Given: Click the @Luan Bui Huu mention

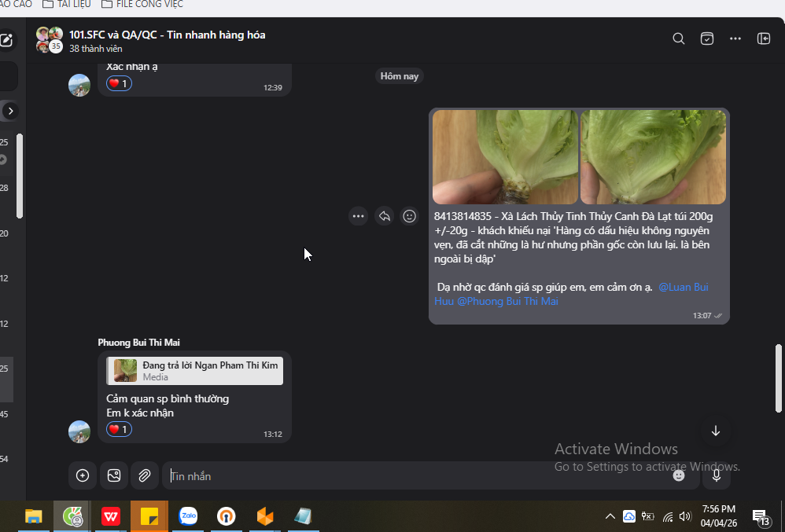Looking at the screenshot, I should (x=683, y=287).
